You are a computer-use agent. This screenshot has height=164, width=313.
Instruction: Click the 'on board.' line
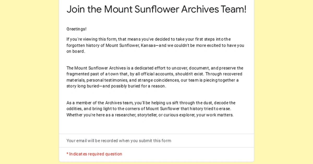click(x=76, y=51)
